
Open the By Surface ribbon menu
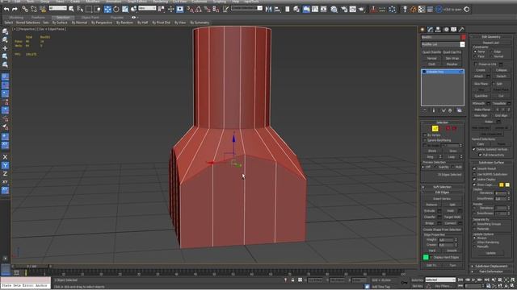click(x=60, y=23)
